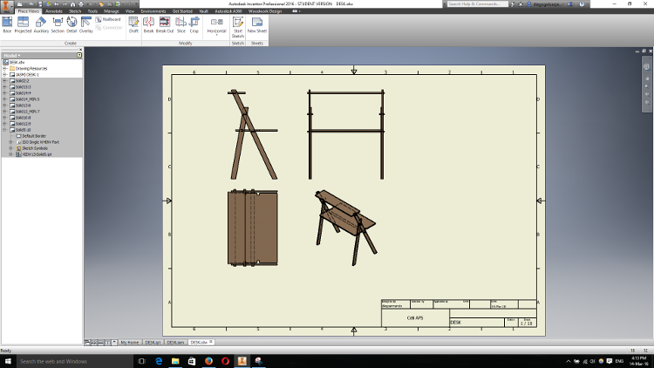Expand the Solid2:2 sheet node
The height and width of the screenshot is (368, 654).
pyautogui.click(x=5, y=81)
